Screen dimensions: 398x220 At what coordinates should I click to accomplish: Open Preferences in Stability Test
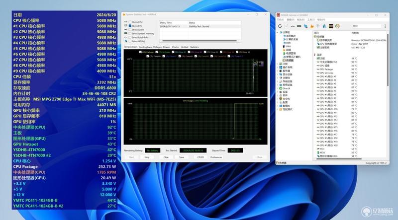(x=216, y=157)
